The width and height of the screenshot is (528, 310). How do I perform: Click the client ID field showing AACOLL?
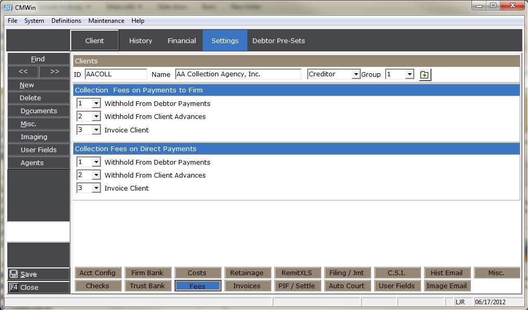tap(115, 74)
